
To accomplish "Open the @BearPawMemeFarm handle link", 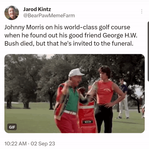I will pos(49,16).
